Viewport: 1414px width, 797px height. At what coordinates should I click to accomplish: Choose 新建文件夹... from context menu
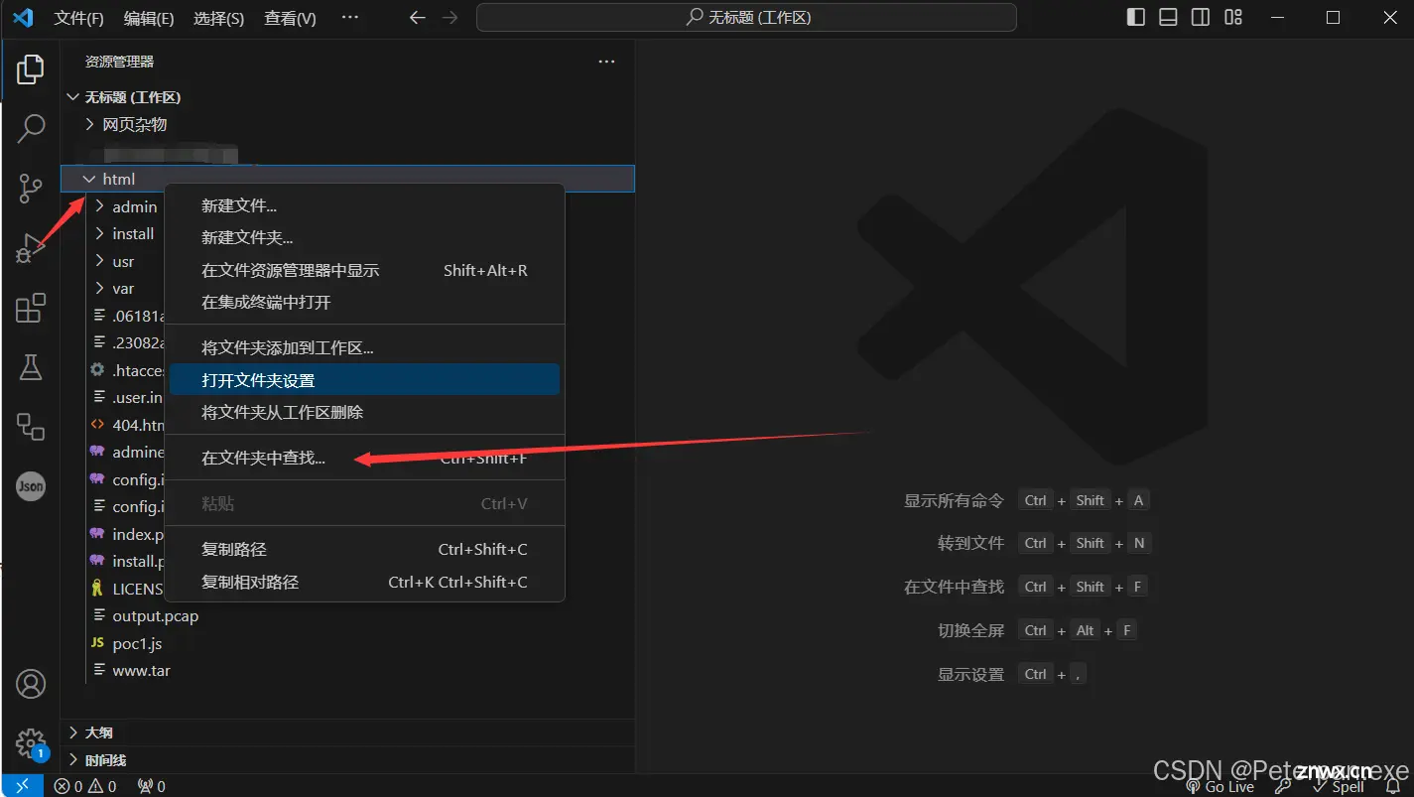point(364,238)
